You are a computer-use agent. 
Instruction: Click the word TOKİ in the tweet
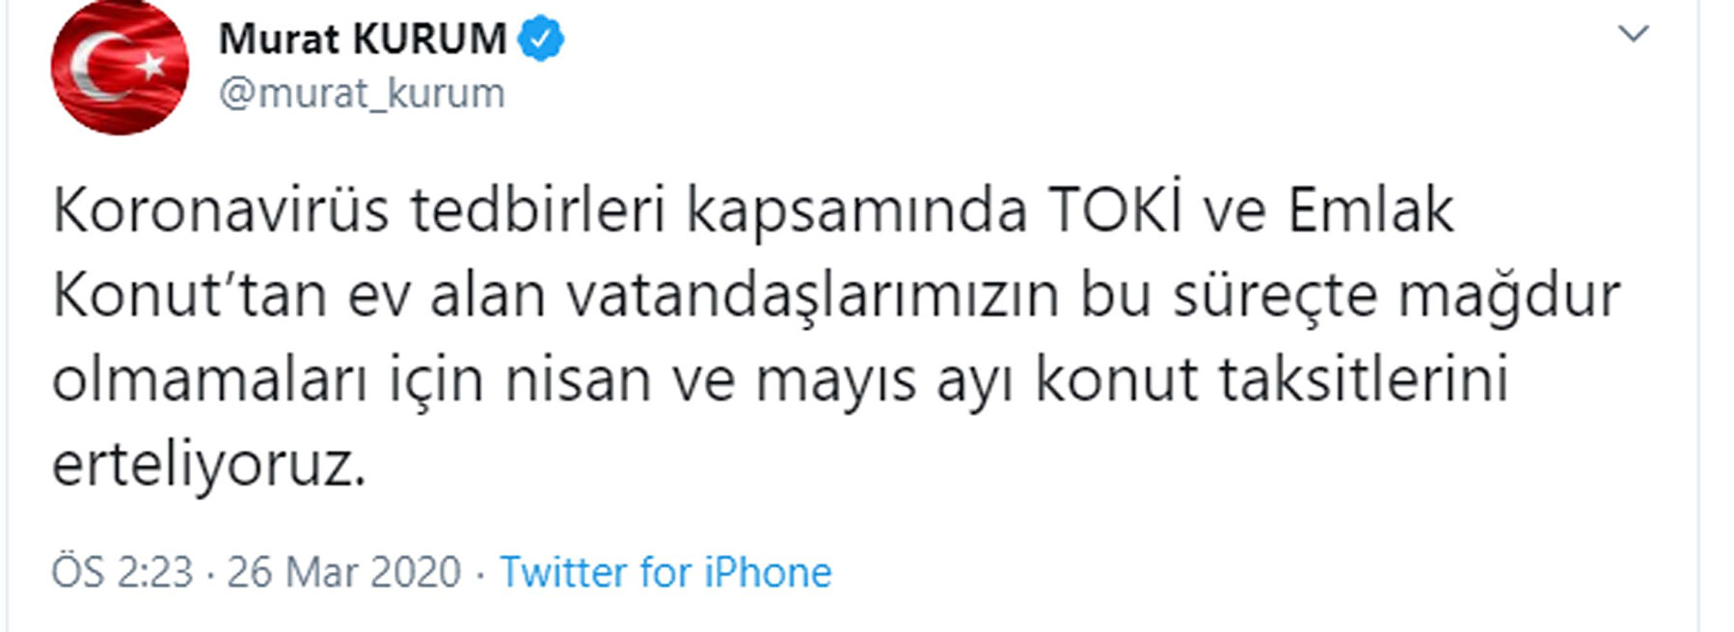coord(1114,210)
